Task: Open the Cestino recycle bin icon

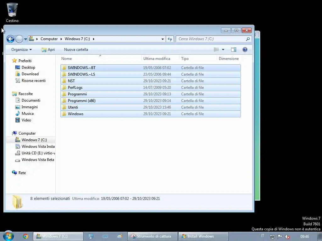Action: click(x=12, y=12)
